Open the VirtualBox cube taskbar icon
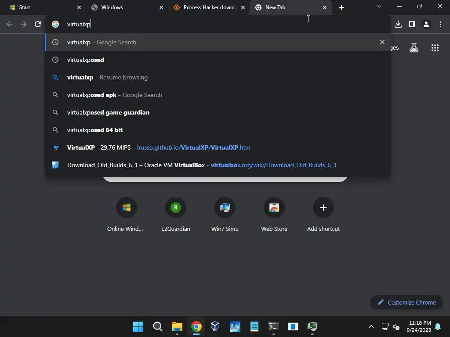 click(215, 326)
